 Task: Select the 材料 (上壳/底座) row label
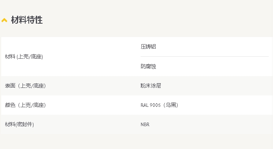coord(24,57)
